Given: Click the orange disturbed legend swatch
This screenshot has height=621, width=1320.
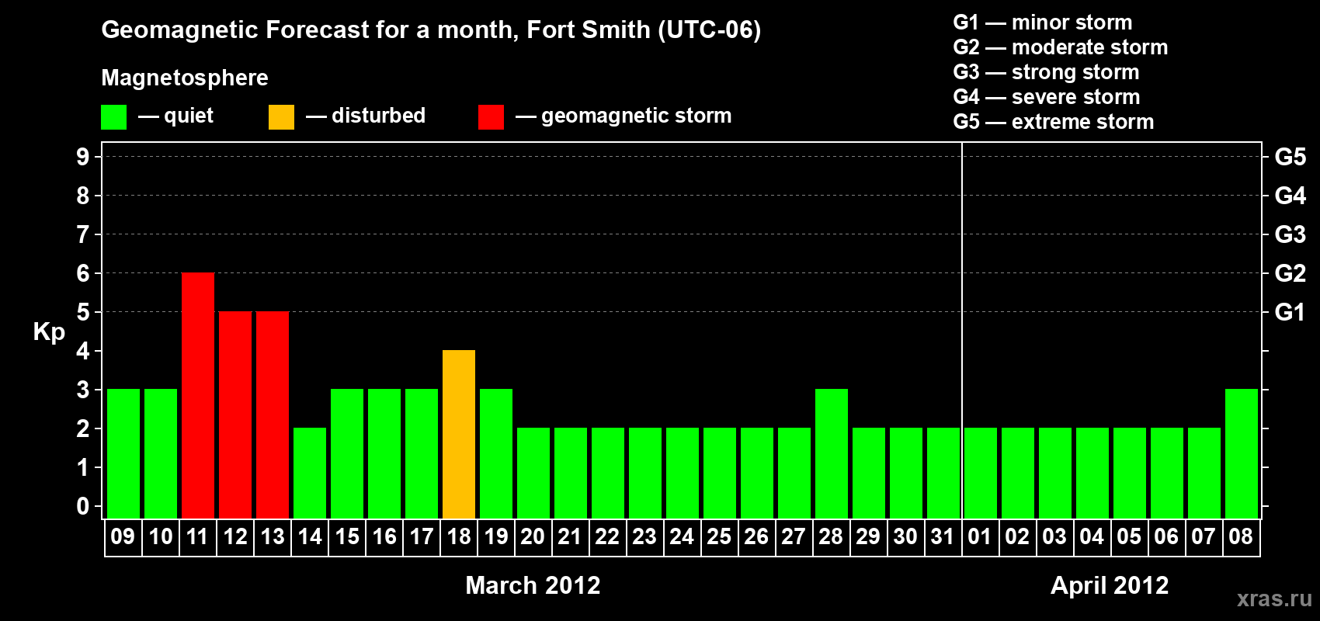Looking at the screenshot, I should click(x=281, y=117).
